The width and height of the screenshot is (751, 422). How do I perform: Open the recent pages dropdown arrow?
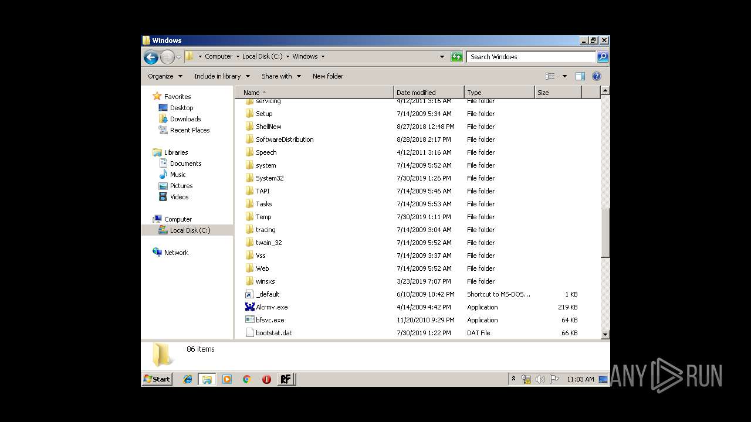pos(178,57)
